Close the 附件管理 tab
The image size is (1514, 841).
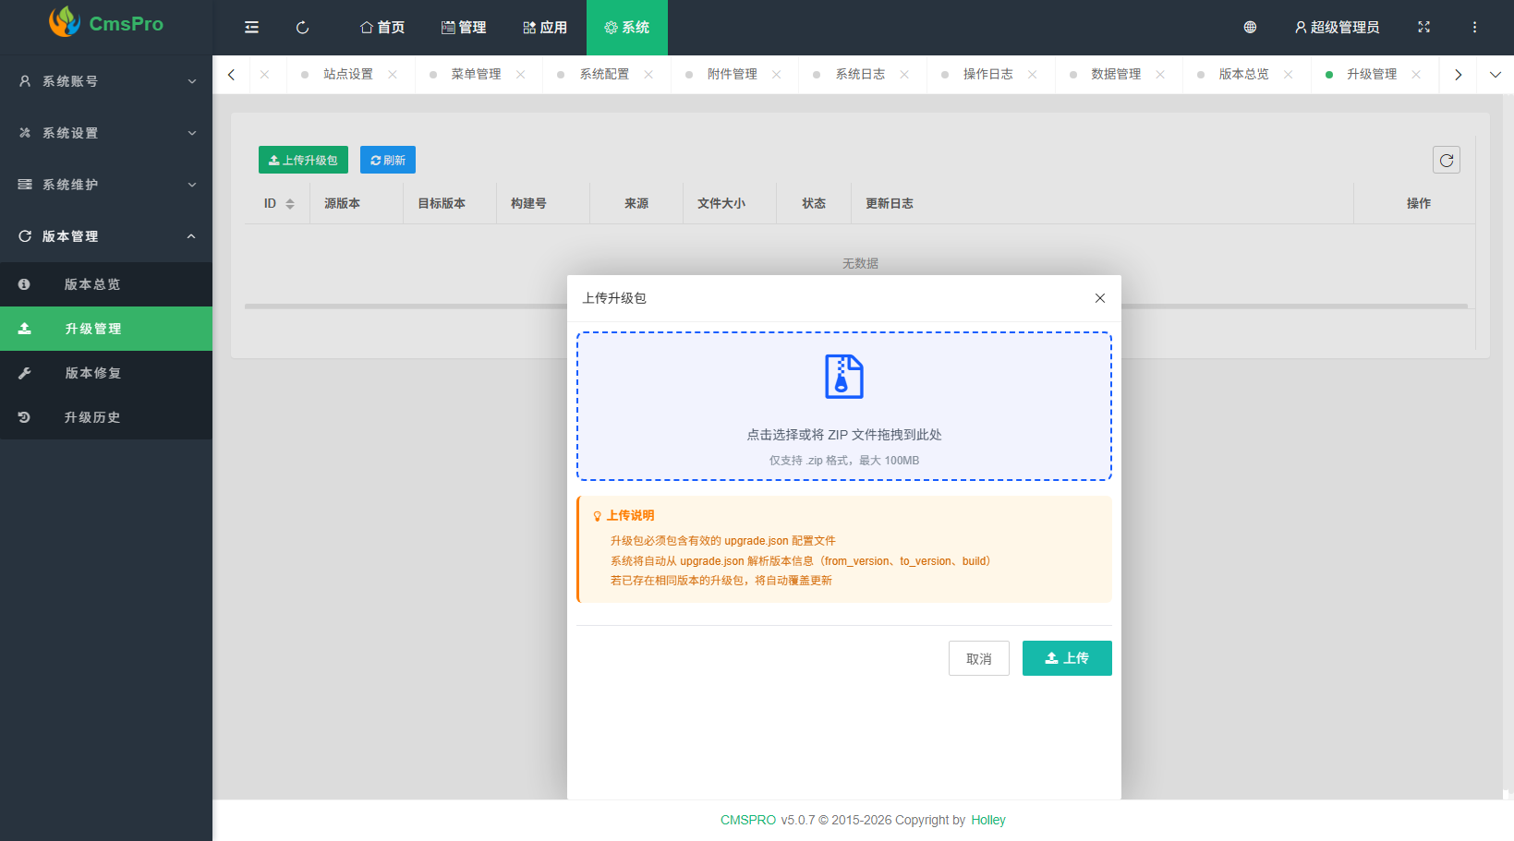pyautogui.click(x=777, y=75)
